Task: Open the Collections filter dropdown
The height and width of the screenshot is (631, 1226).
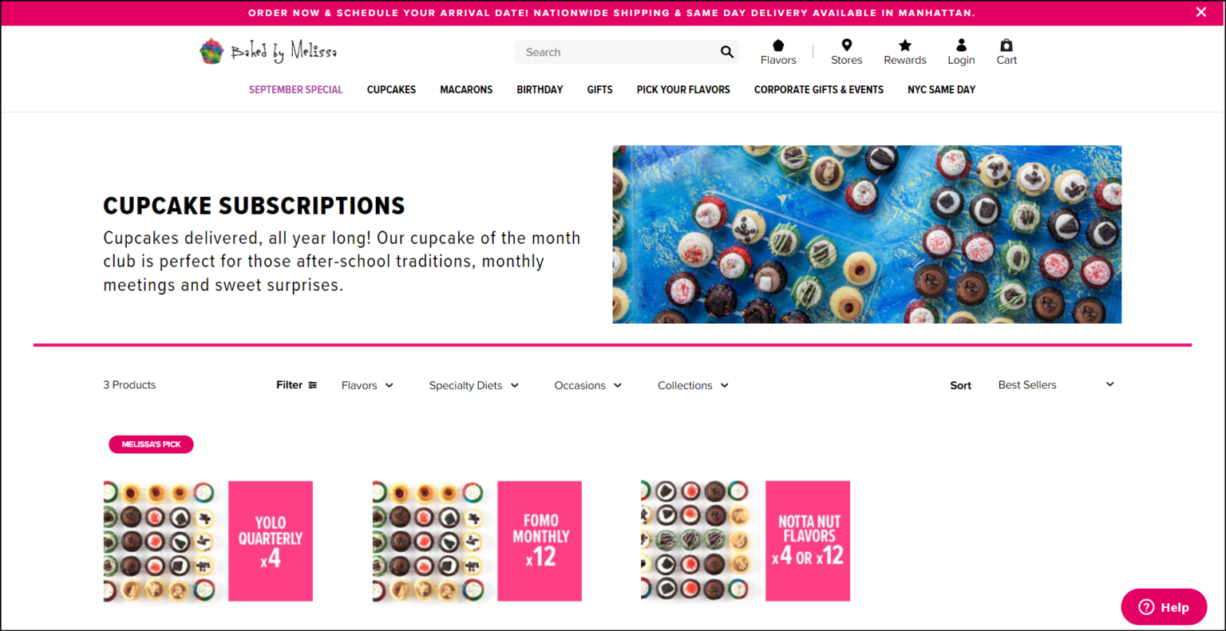Action: pos(694,385)
